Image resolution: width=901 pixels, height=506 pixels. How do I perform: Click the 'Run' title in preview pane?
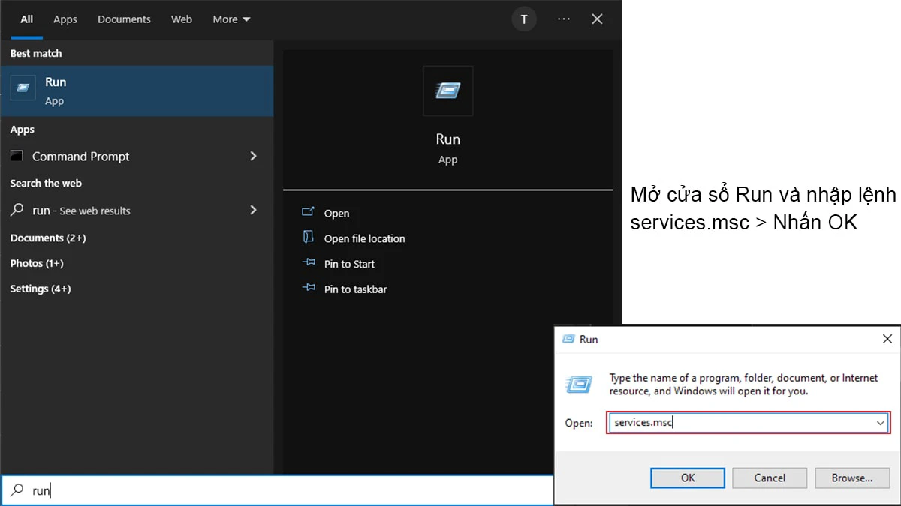[x=448, y=139]
